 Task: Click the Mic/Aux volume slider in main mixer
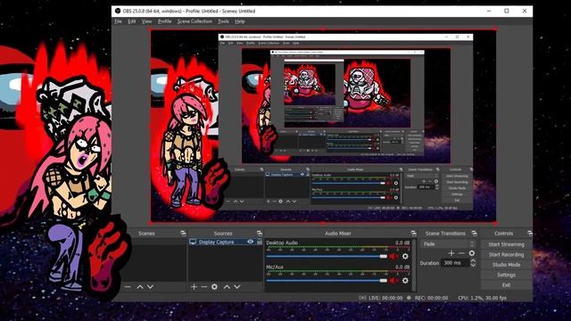coord(327,281)
